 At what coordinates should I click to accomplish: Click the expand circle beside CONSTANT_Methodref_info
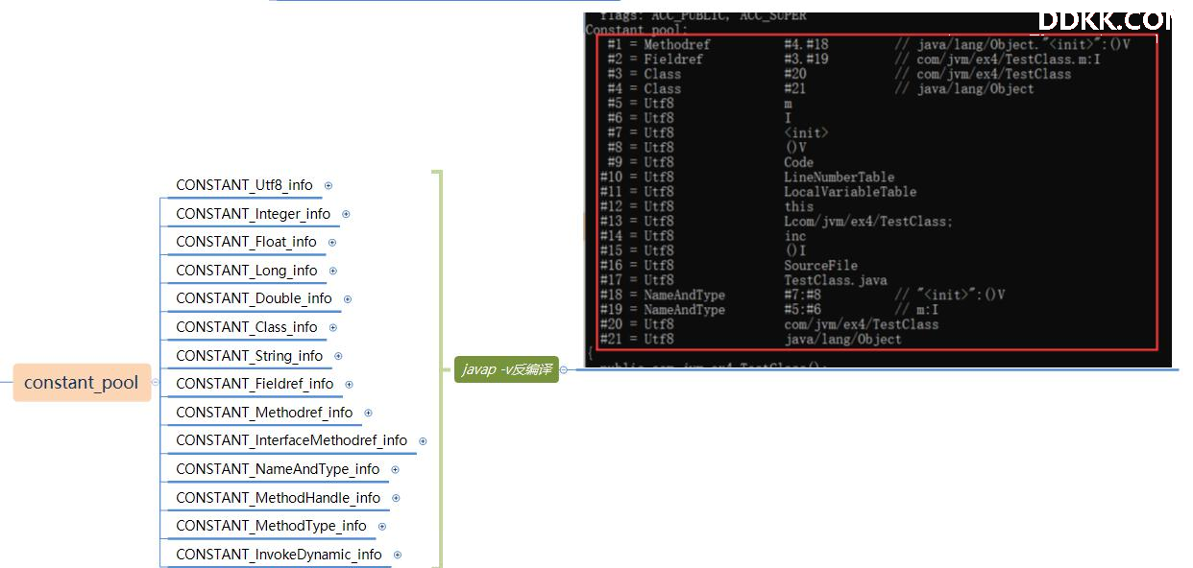368,413
